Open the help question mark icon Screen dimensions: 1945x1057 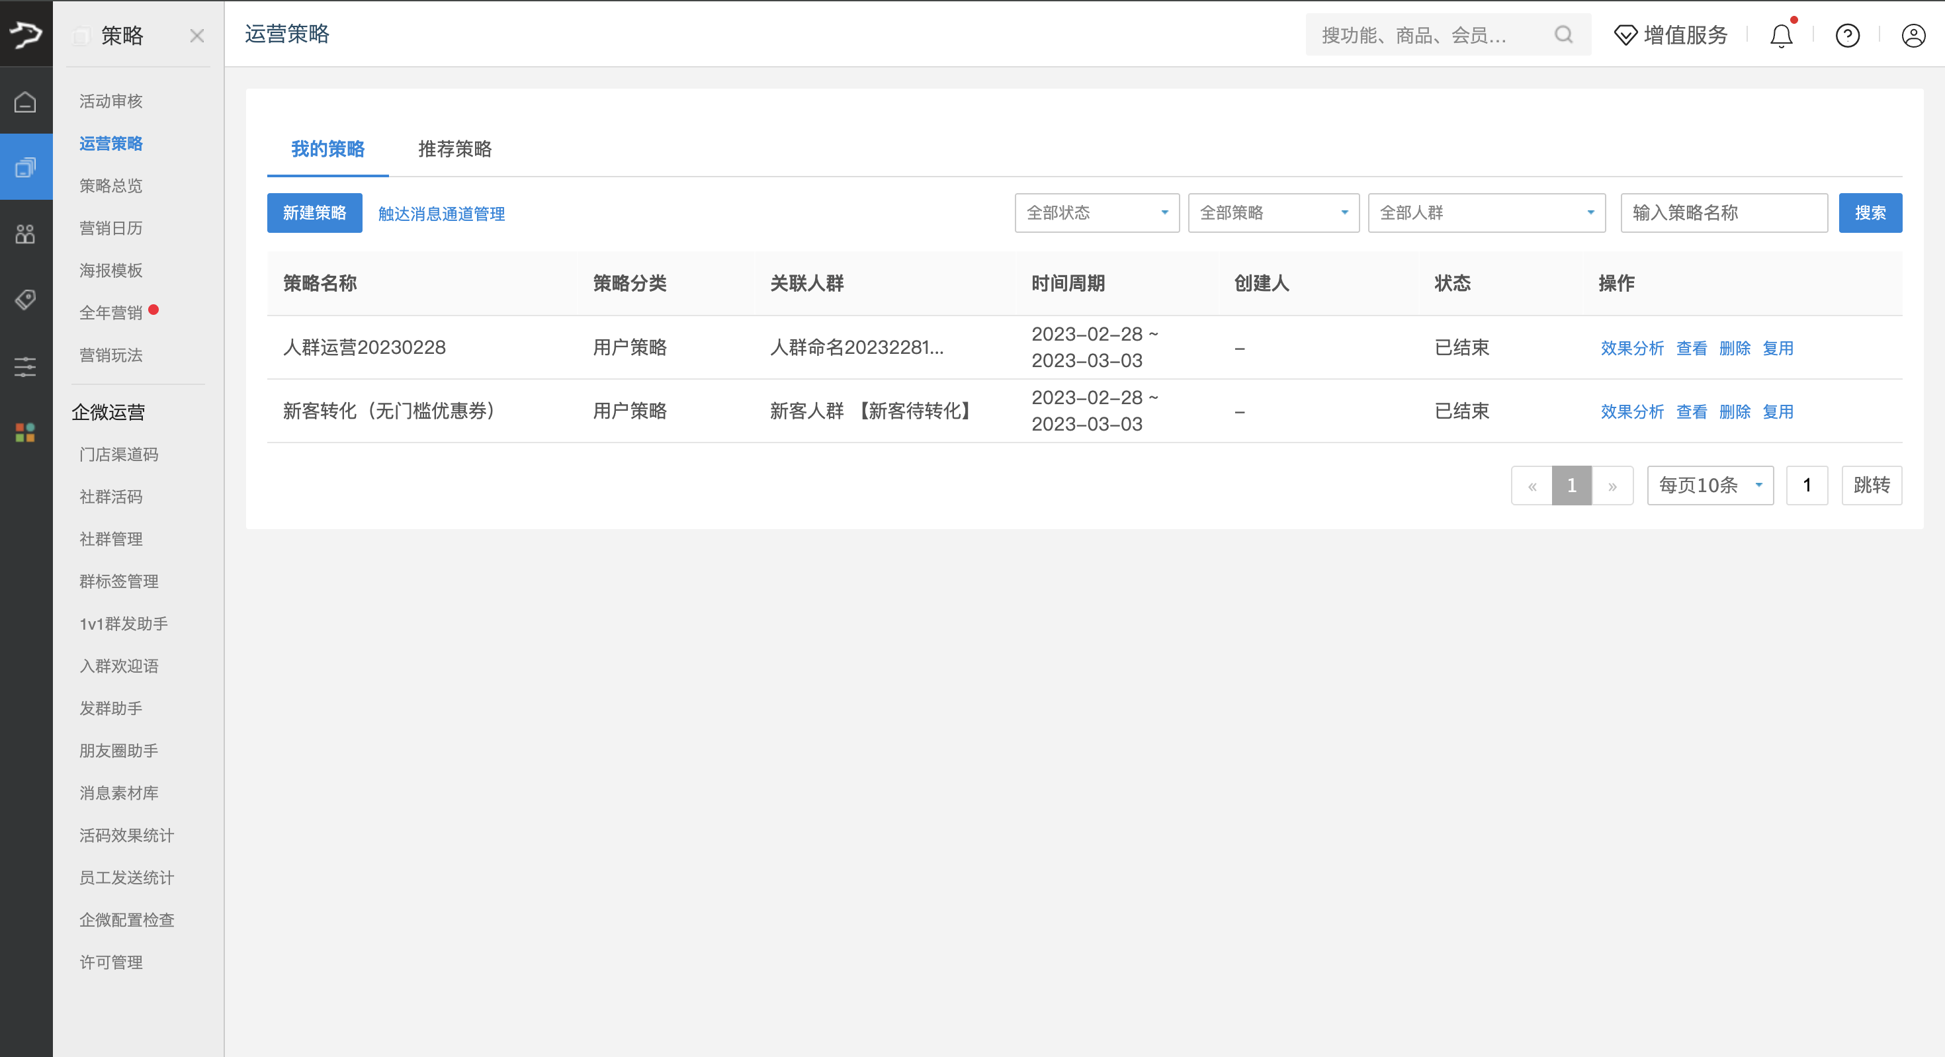[1848, 35]
